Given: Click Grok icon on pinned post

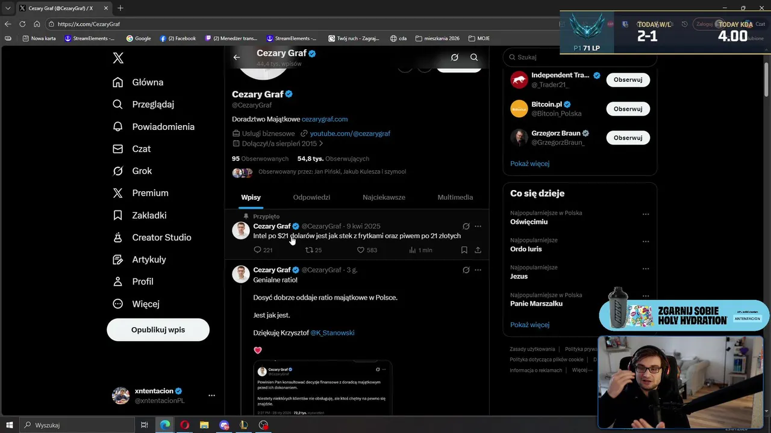Looking at the screenshot, I should [466, 226].
